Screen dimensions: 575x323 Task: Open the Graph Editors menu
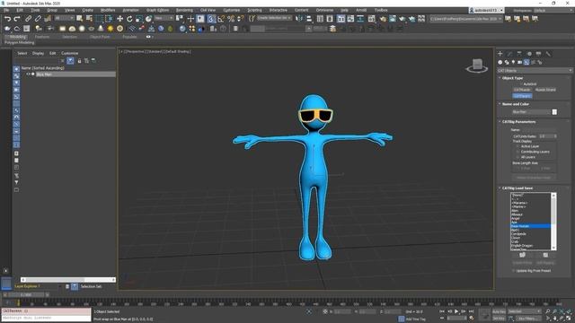coord(158,10)
